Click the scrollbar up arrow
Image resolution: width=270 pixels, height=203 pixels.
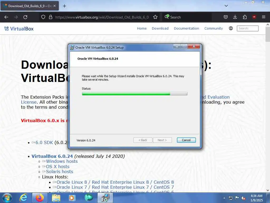(x=268, y=25)
